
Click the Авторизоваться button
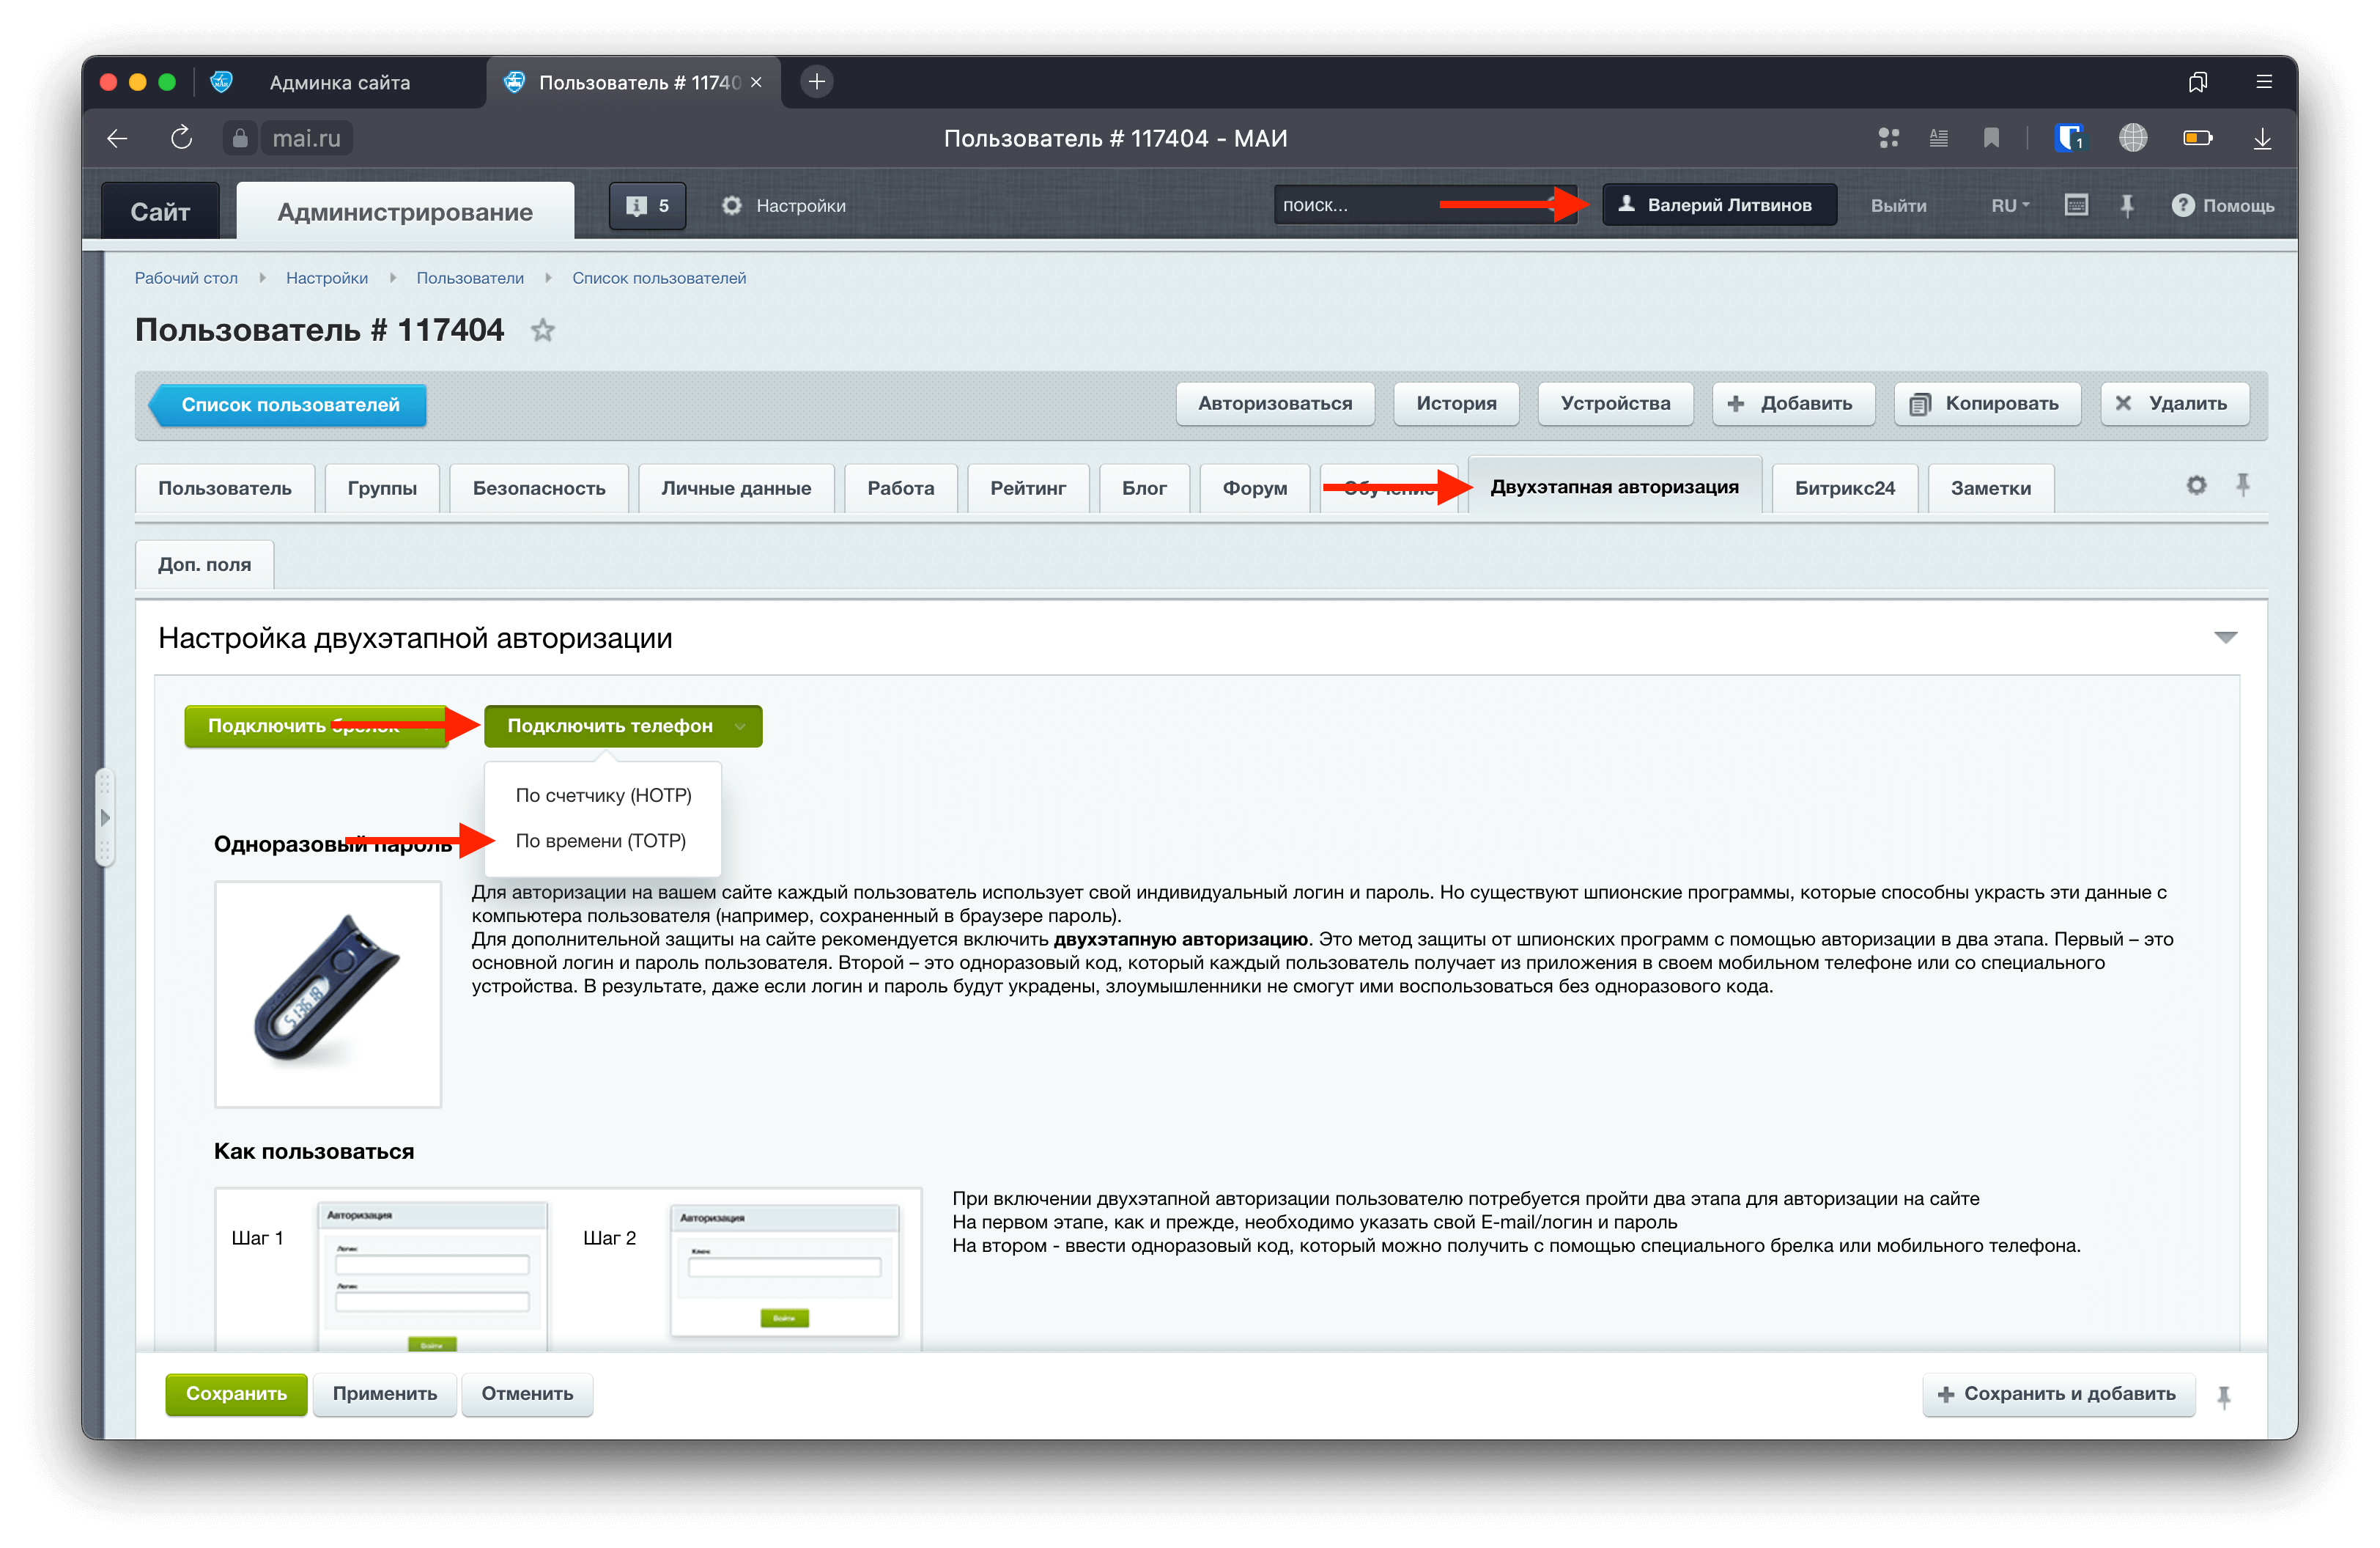click(x=1275, y=404)
